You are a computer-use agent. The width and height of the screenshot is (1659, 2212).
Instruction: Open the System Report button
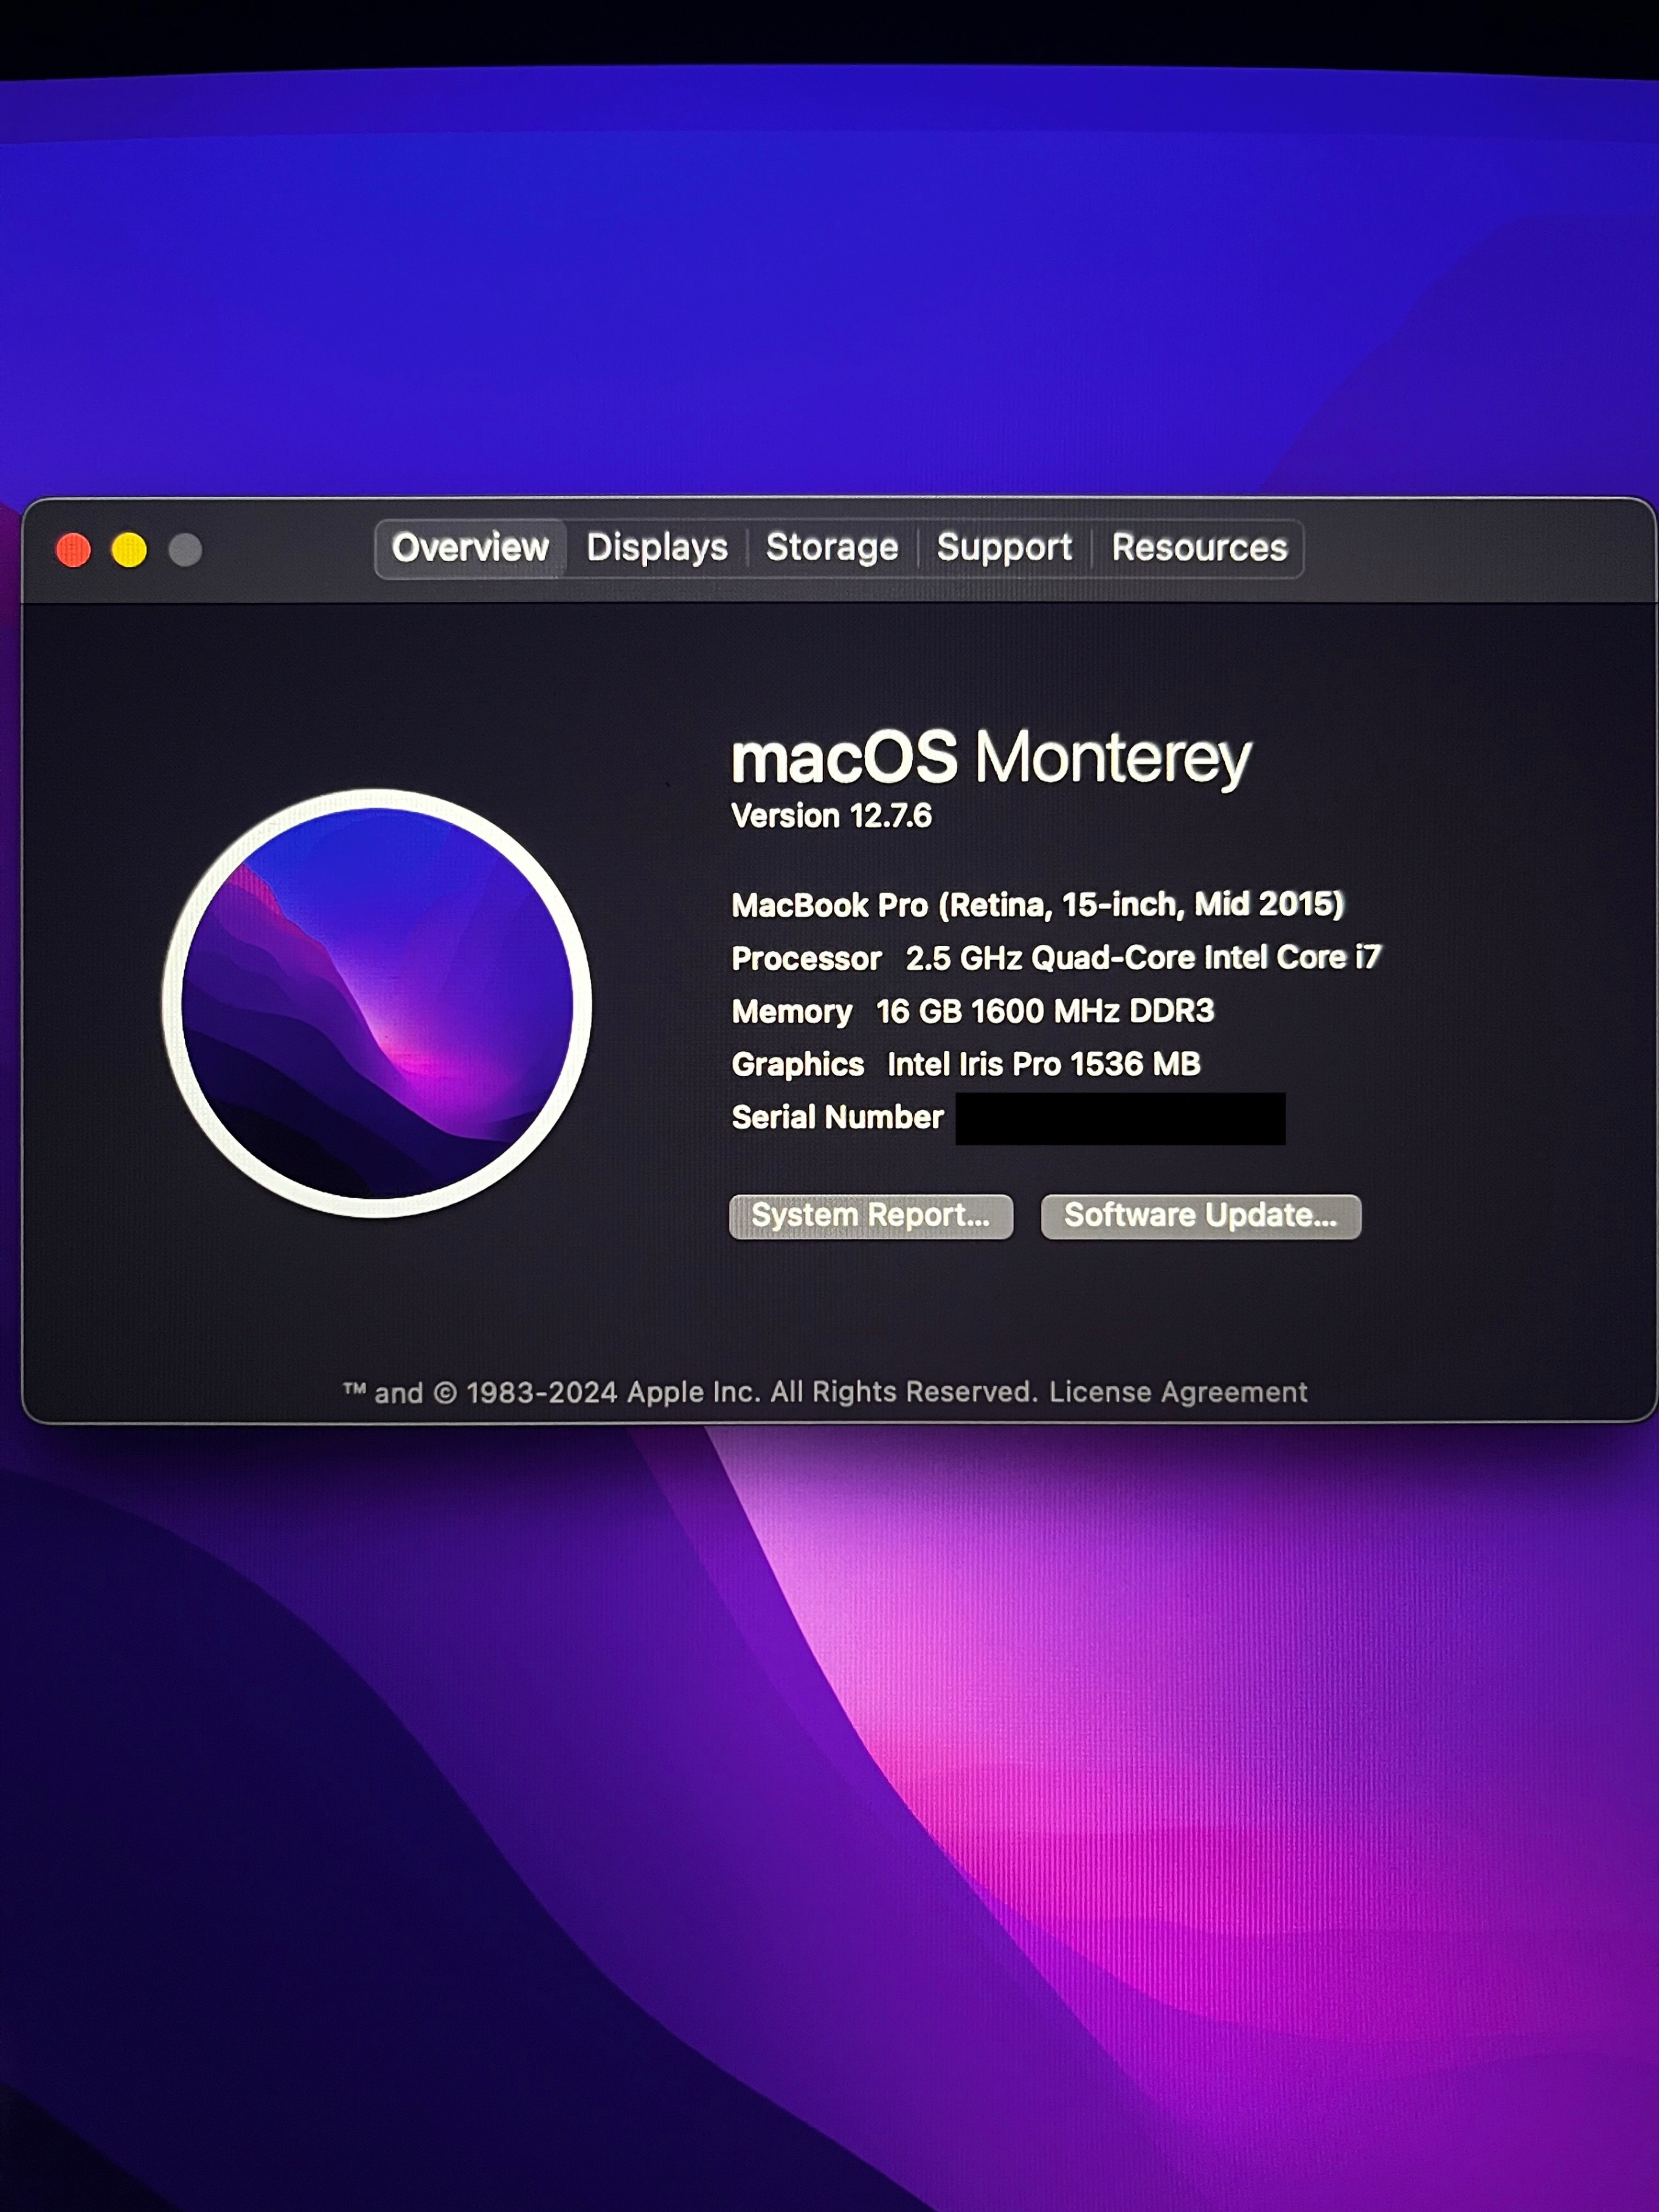tap(871, 1216)
